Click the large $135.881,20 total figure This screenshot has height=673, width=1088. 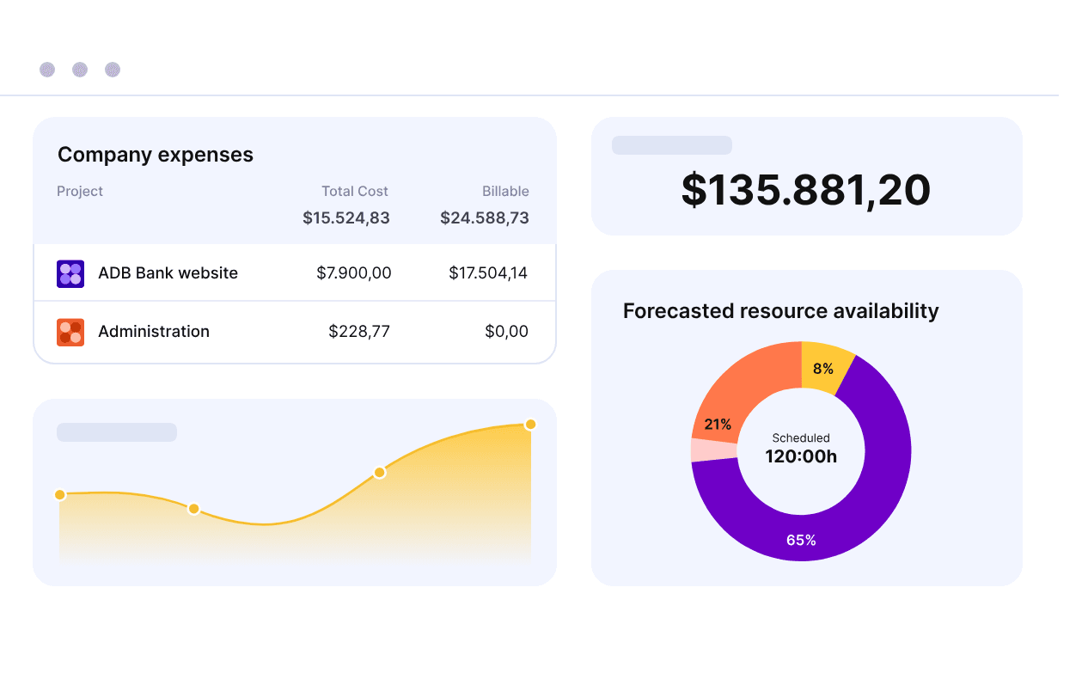[x=806, y=190]
